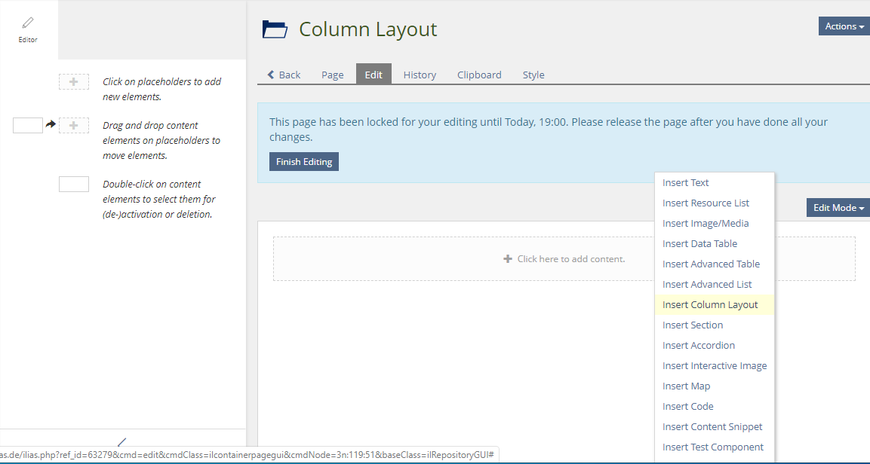The height and width of the screenshot is (464, 870).
Task: Choose Insert Accordion from the menu
Action: 698,346
